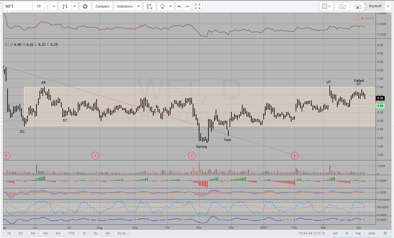Expand the time interval dropdown arrow
The height and width of the screenshot is (238, 394).
(54, 6)
